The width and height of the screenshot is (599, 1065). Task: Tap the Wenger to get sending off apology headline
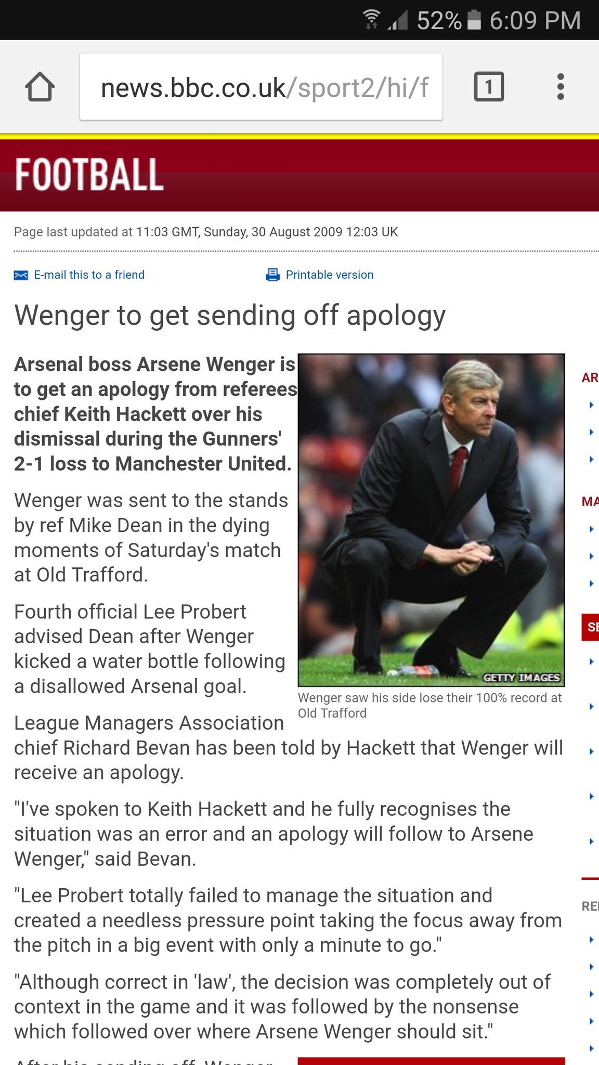tap(230, 316)
